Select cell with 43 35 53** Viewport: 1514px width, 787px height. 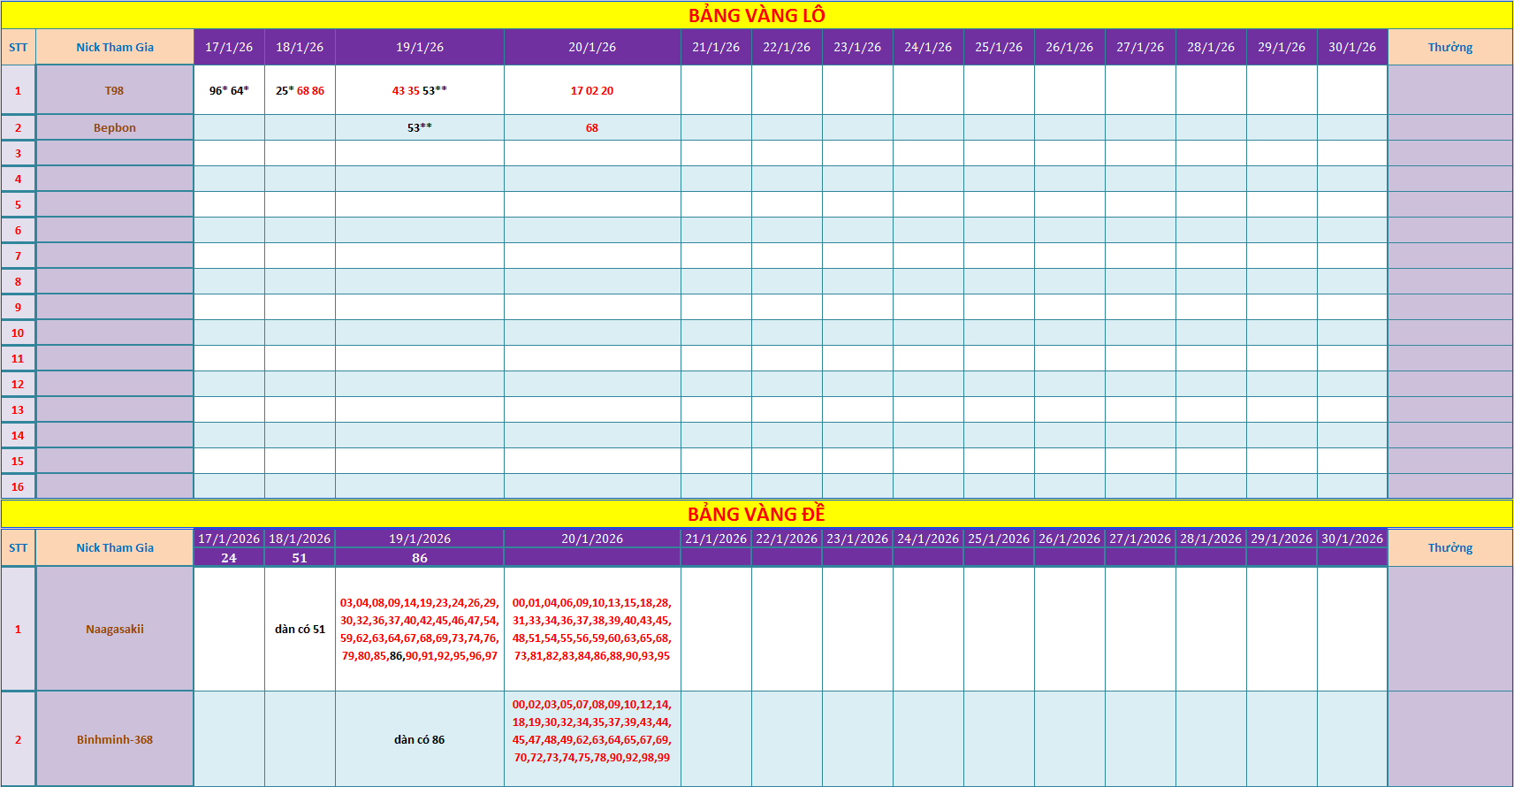(420, 90)
